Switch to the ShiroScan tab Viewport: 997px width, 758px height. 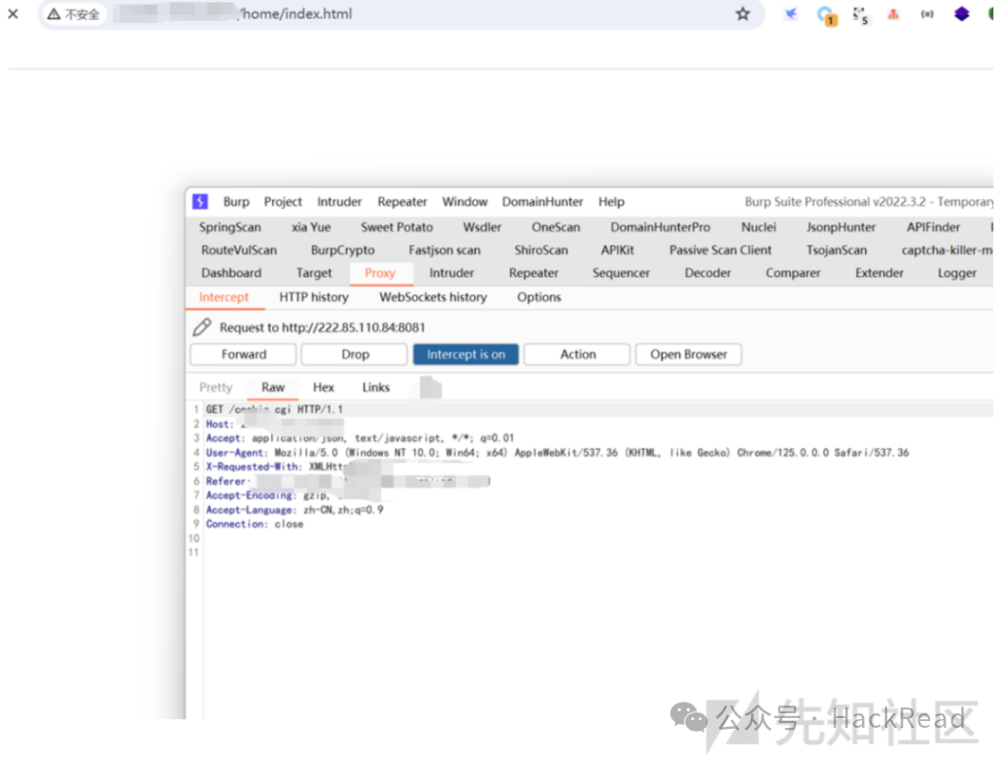(541, 250)
